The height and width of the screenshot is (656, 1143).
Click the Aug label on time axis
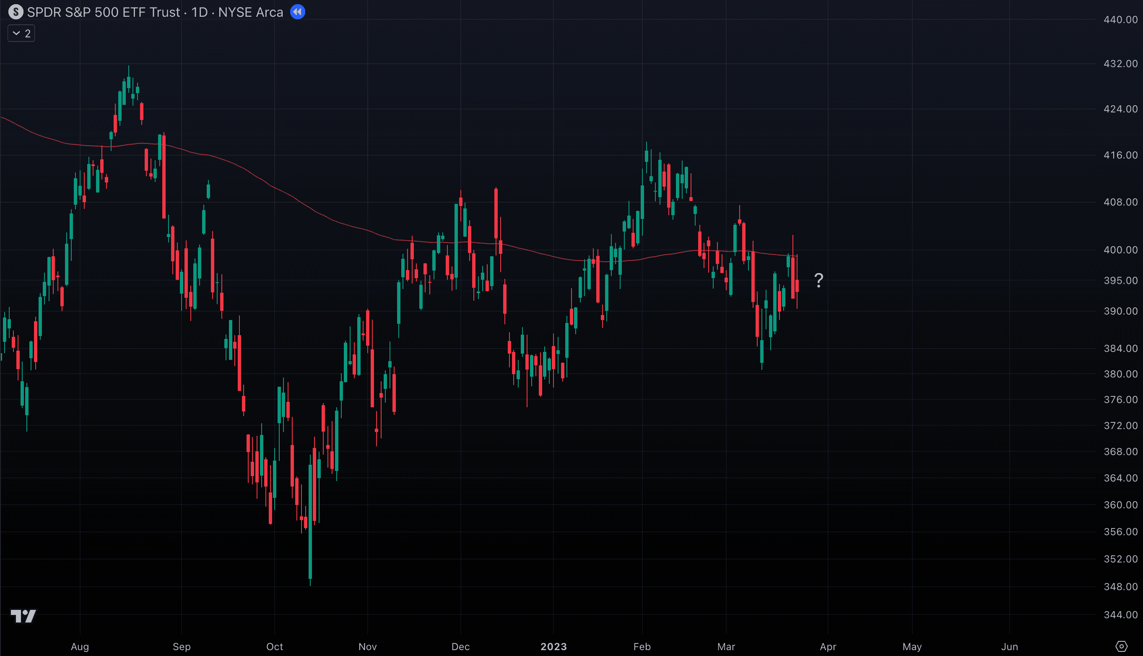pos(80,646)
